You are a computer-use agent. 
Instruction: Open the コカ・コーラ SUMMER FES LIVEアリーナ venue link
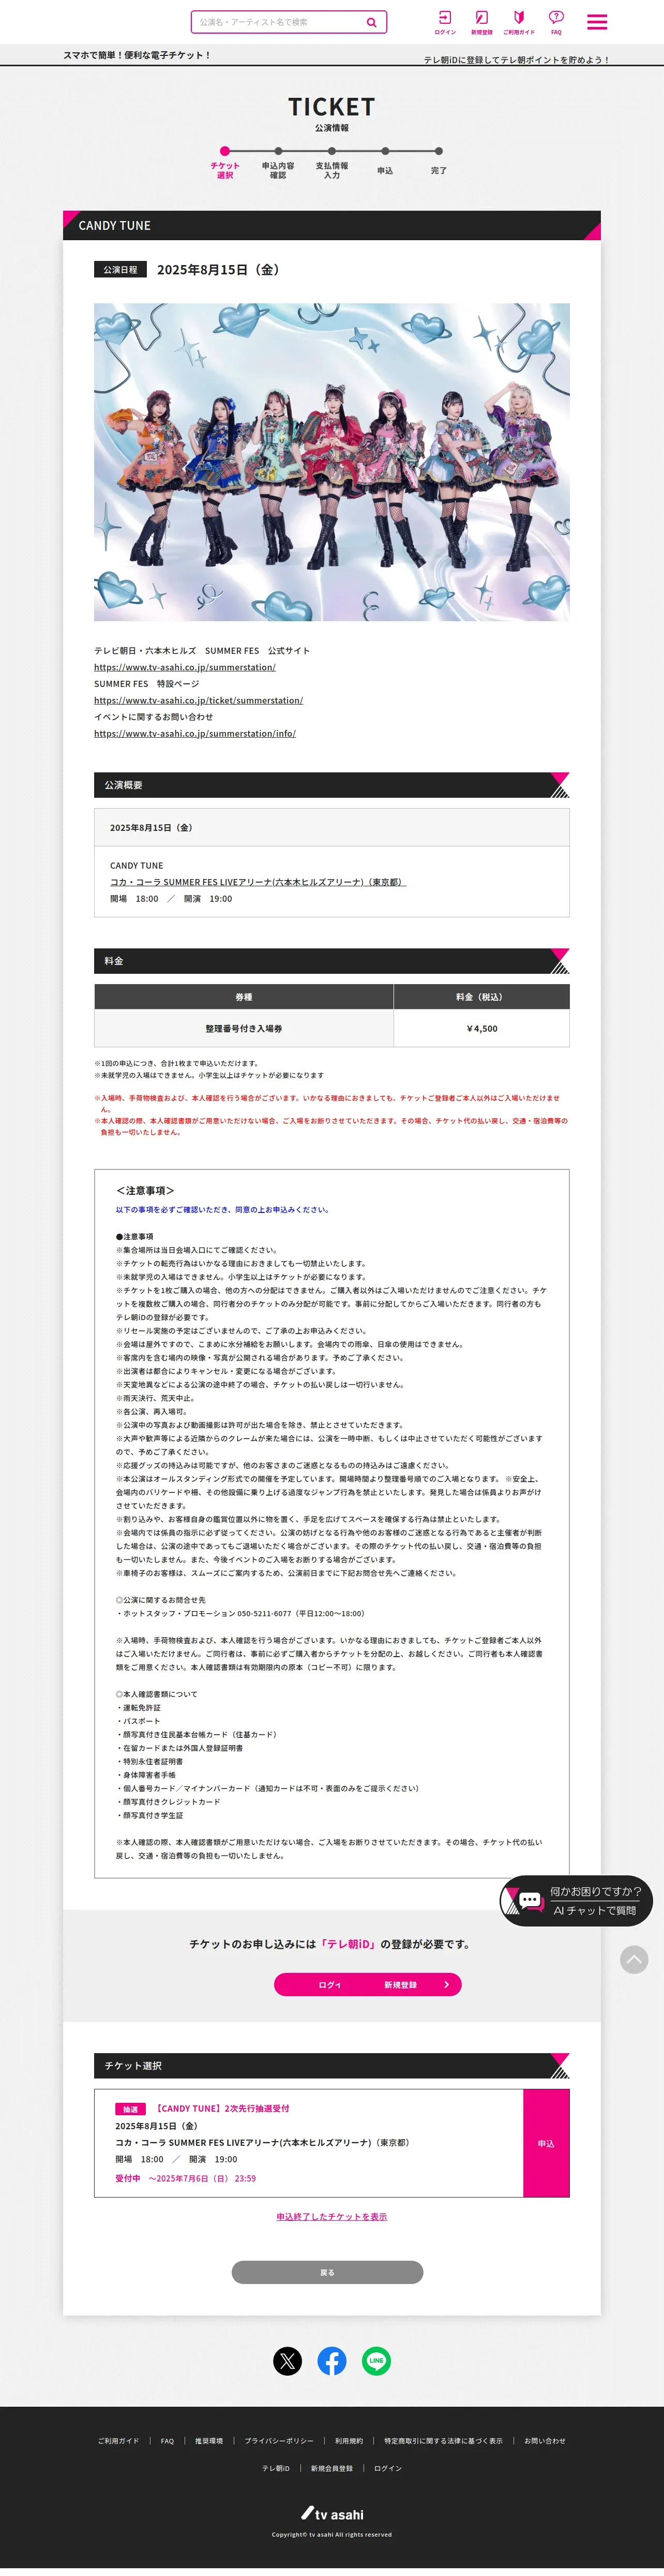point(258,882)
